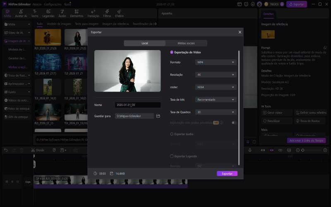Click the fullscreen preview icon
This screenshot has height=207, width=331.
click(x=254, y=142)
